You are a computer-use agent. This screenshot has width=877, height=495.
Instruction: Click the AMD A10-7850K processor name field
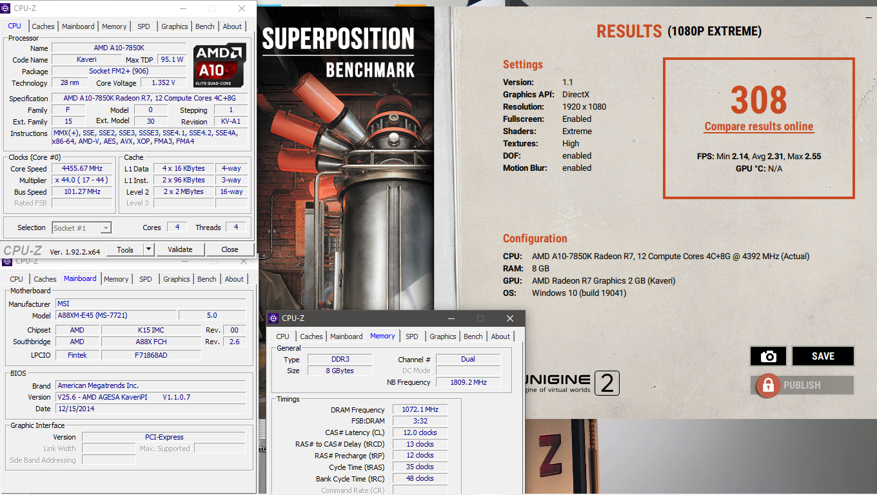click(119, 48)
